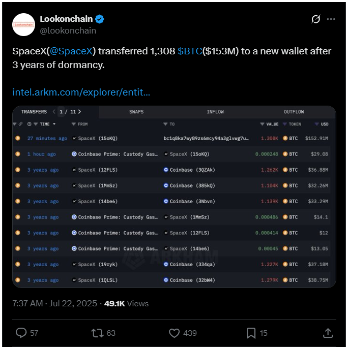The image size is (348, 349).
Task: Click the blue verified badge
Action: 100,19
